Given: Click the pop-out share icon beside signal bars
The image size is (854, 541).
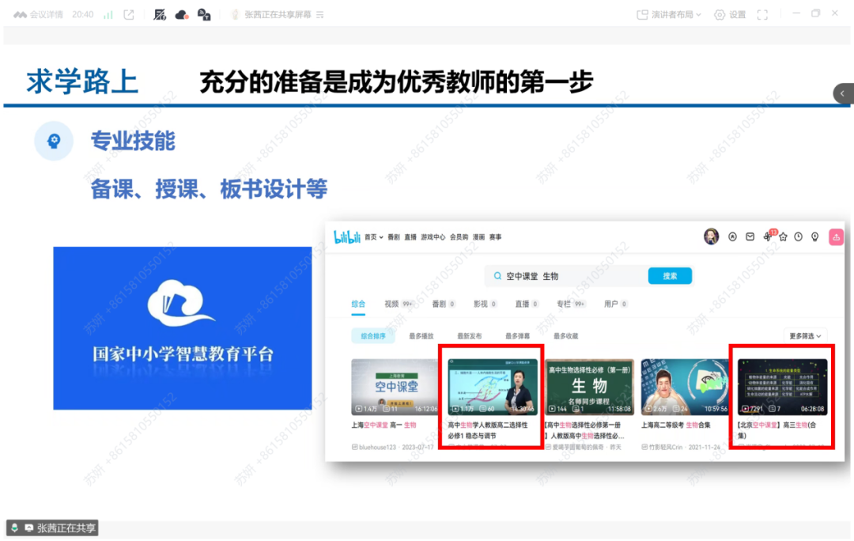Looking at the screenshot, I should [129, 14].
